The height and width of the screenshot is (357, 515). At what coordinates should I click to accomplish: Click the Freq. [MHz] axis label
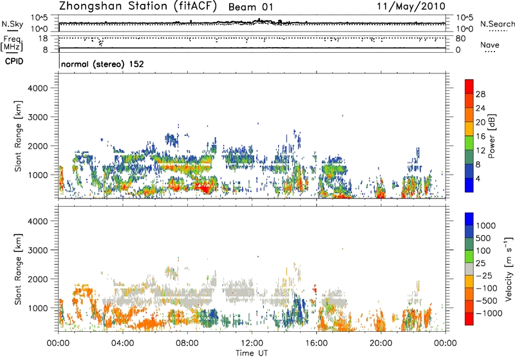pyautogui.click(x=12, y=43)
